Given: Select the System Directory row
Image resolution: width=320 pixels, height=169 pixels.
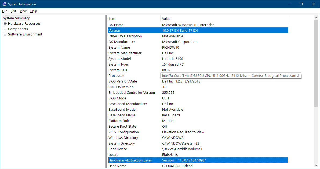Looking at the screenshot, I should coord(198,143).
